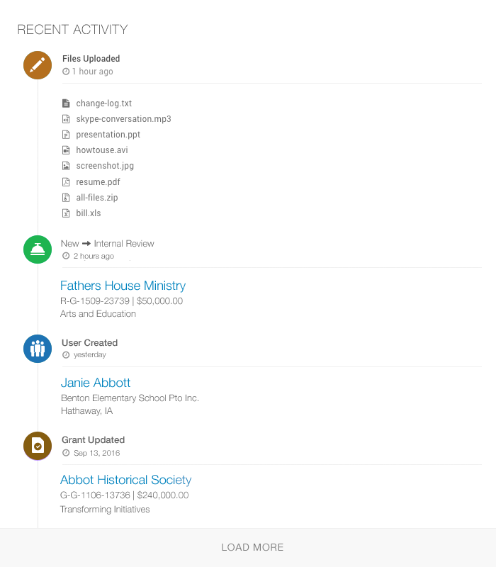The height and width of the screenshot is (567, 496).
Task: Click the video file icon beside howtouse.avi
Action: 66,150
